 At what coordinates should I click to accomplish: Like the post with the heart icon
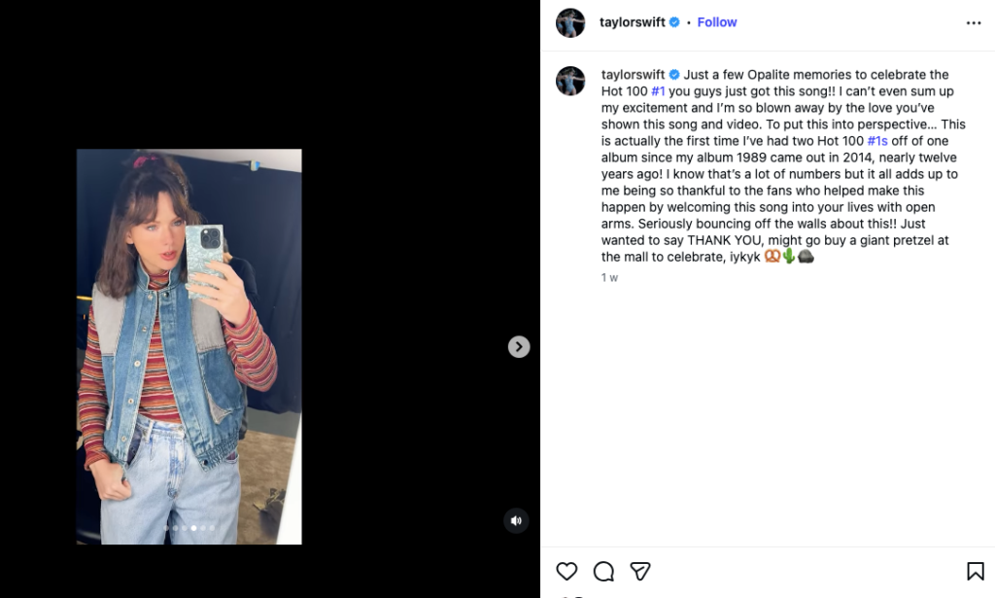566,571
